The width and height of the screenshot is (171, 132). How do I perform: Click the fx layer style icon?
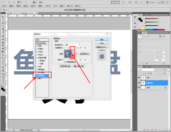[148, 130]
